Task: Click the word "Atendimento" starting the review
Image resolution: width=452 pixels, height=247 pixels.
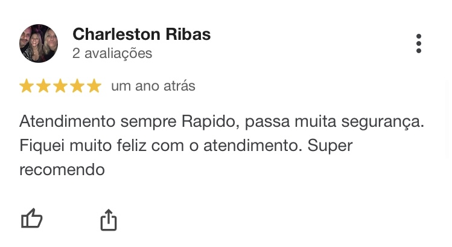Action: point(68,121)
